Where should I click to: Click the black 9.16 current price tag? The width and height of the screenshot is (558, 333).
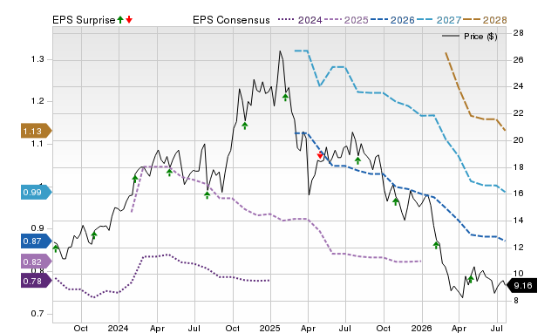[521, 285]
